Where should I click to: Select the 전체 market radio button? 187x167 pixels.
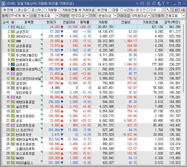pyautogui.click(x=4, y=10)
